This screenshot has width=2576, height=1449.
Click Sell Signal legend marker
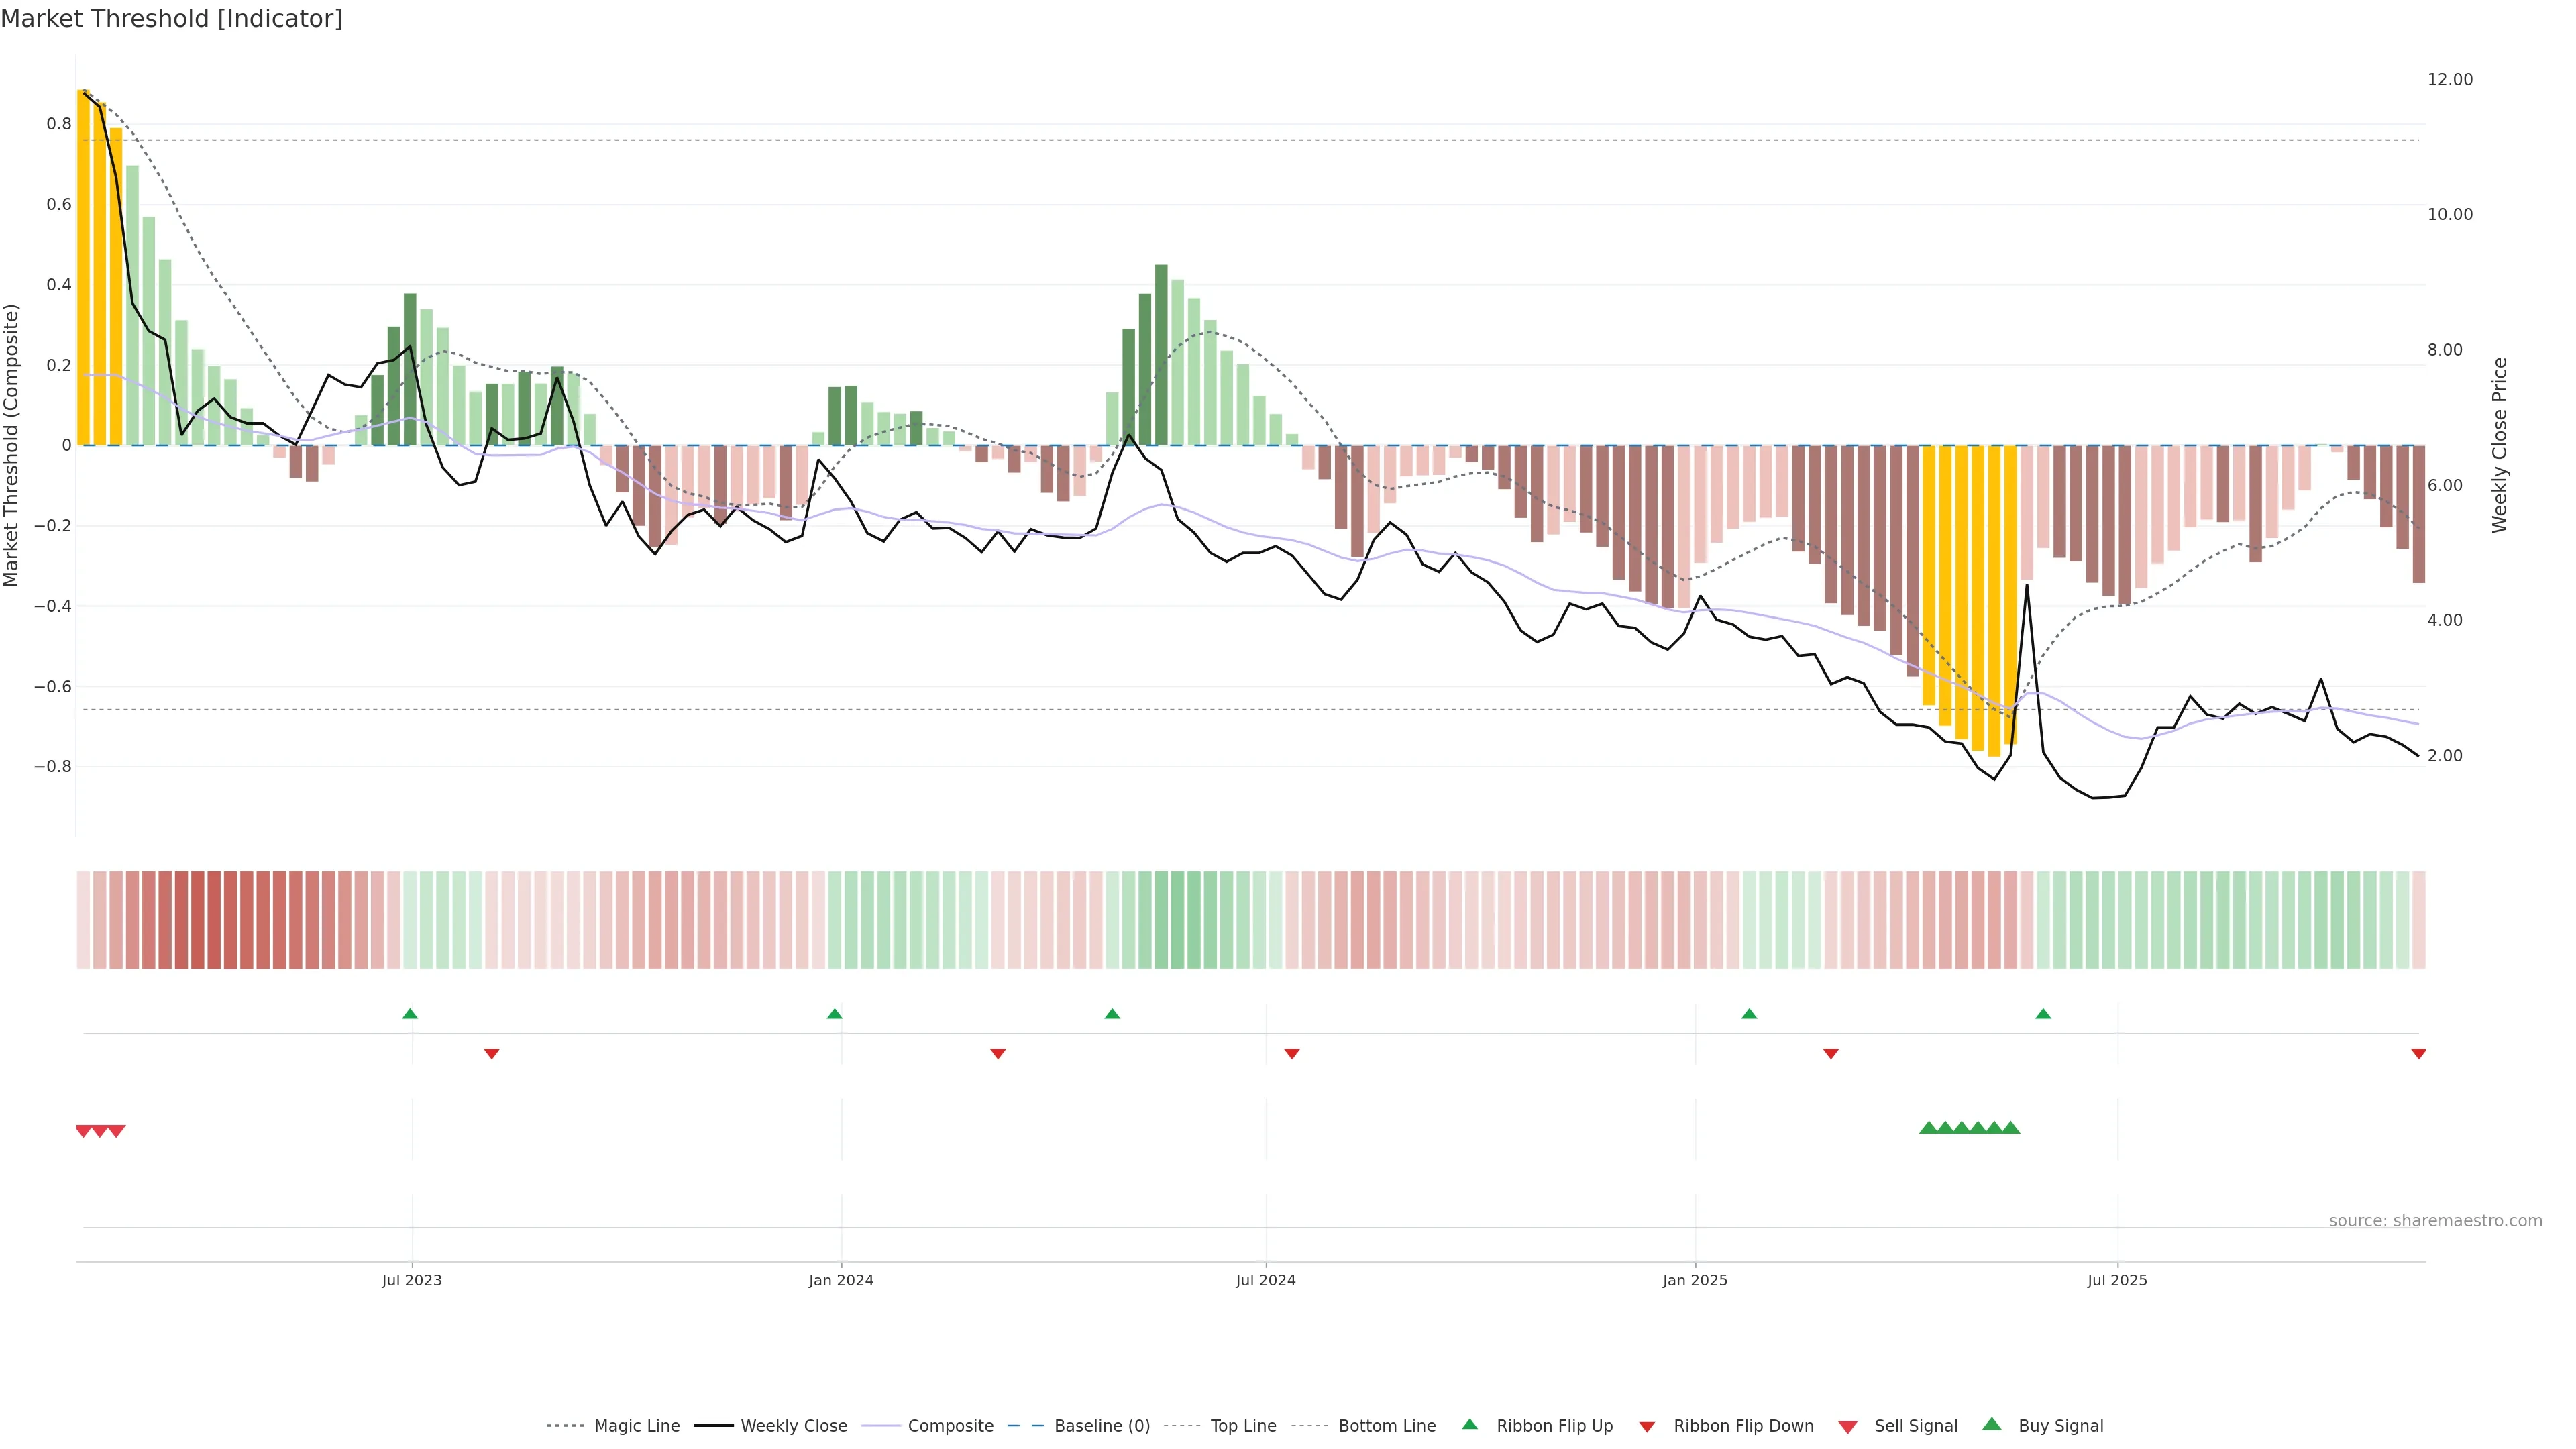click(1848, 1427)
